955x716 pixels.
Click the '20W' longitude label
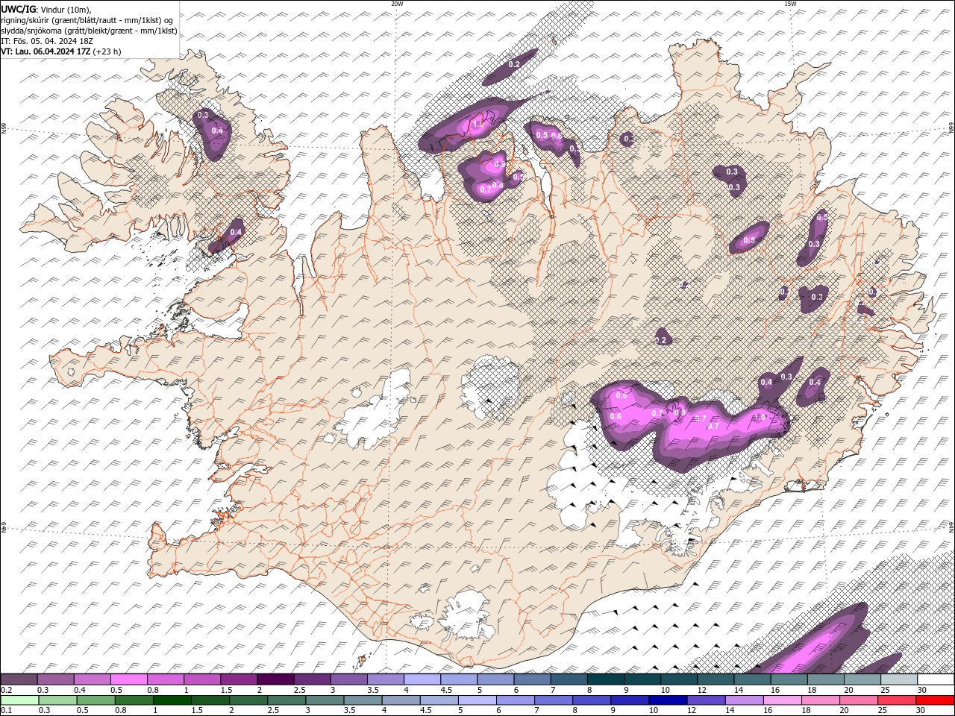click(397, 4)
